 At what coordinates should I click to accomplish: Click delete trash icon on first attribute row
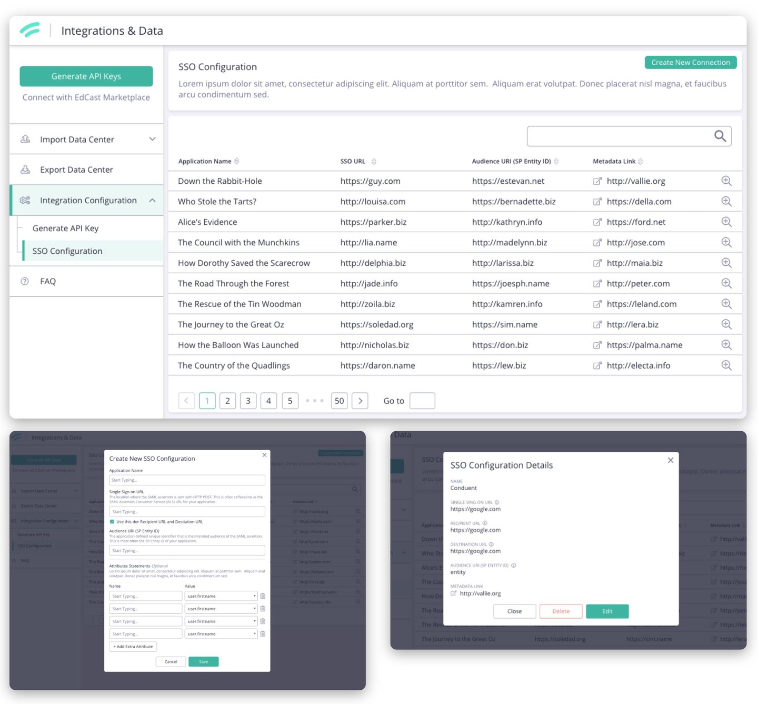coord(263,596)
